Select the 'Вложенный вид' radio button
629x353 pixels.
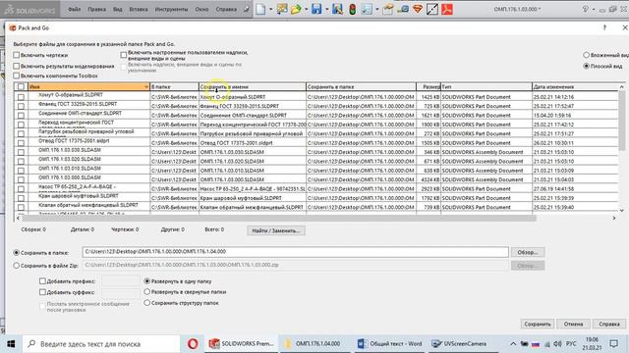click(586, 55)
